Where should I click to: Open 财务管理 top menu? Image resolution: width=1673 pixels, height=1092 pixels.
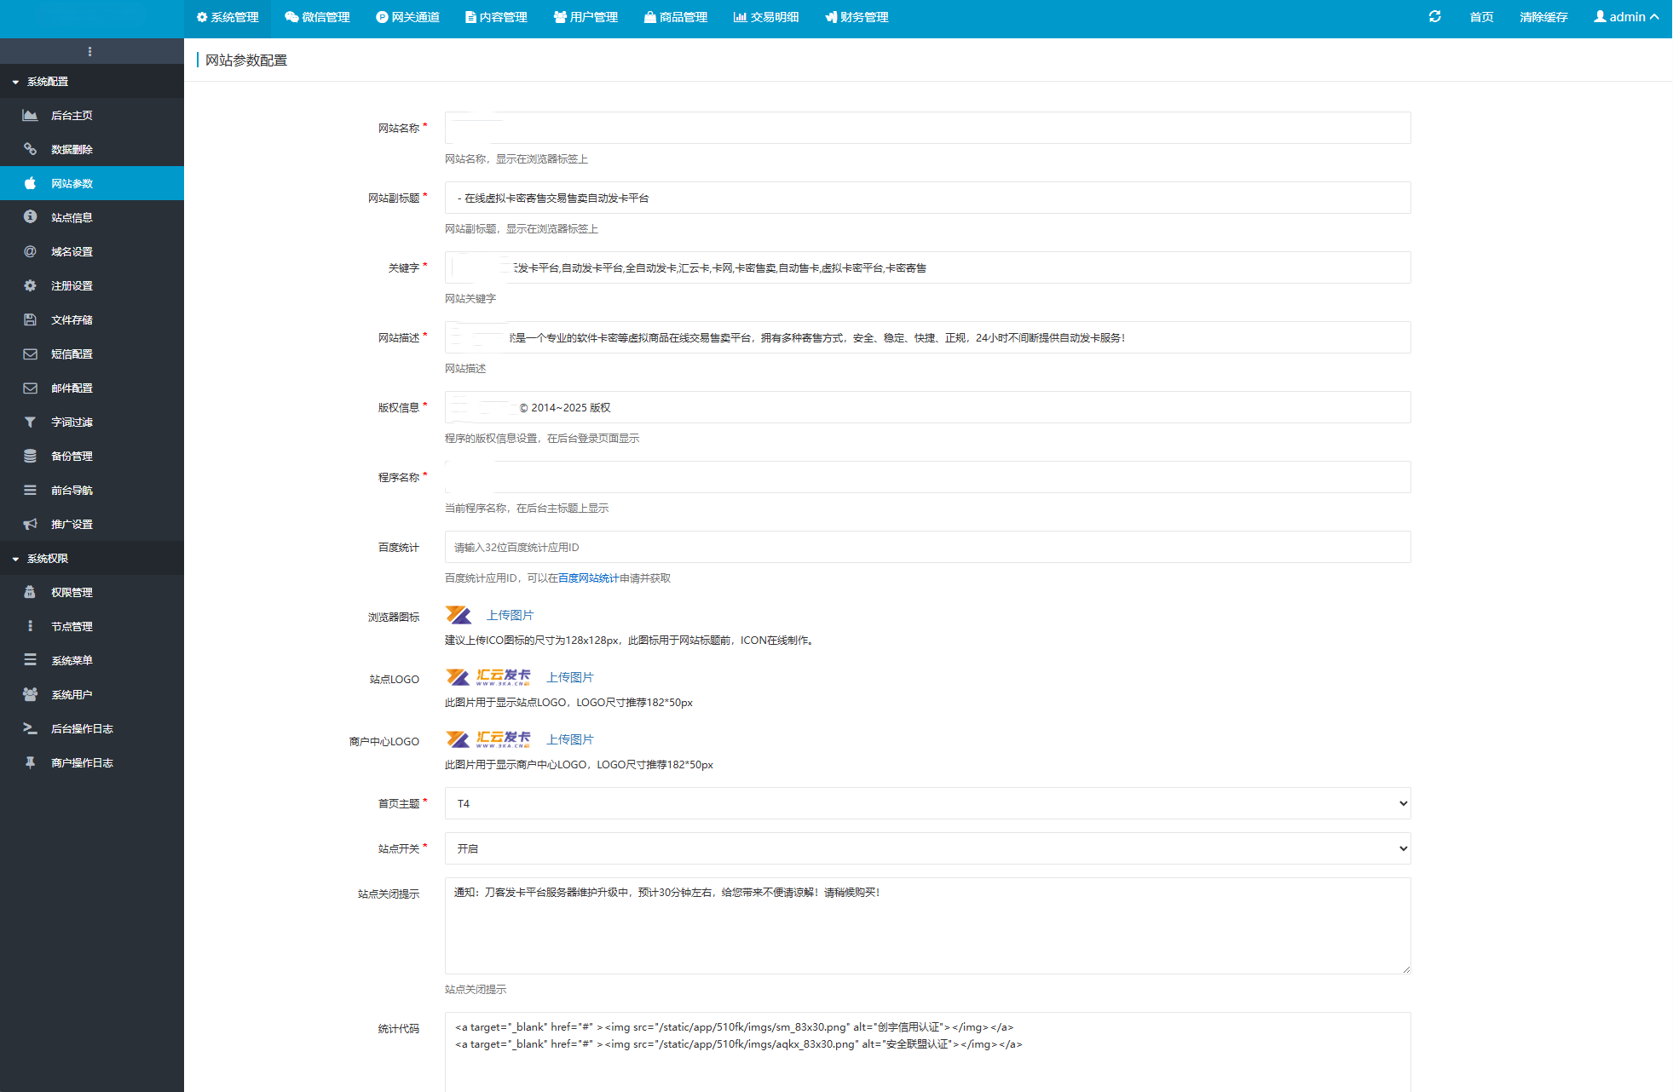coord(857,17)
